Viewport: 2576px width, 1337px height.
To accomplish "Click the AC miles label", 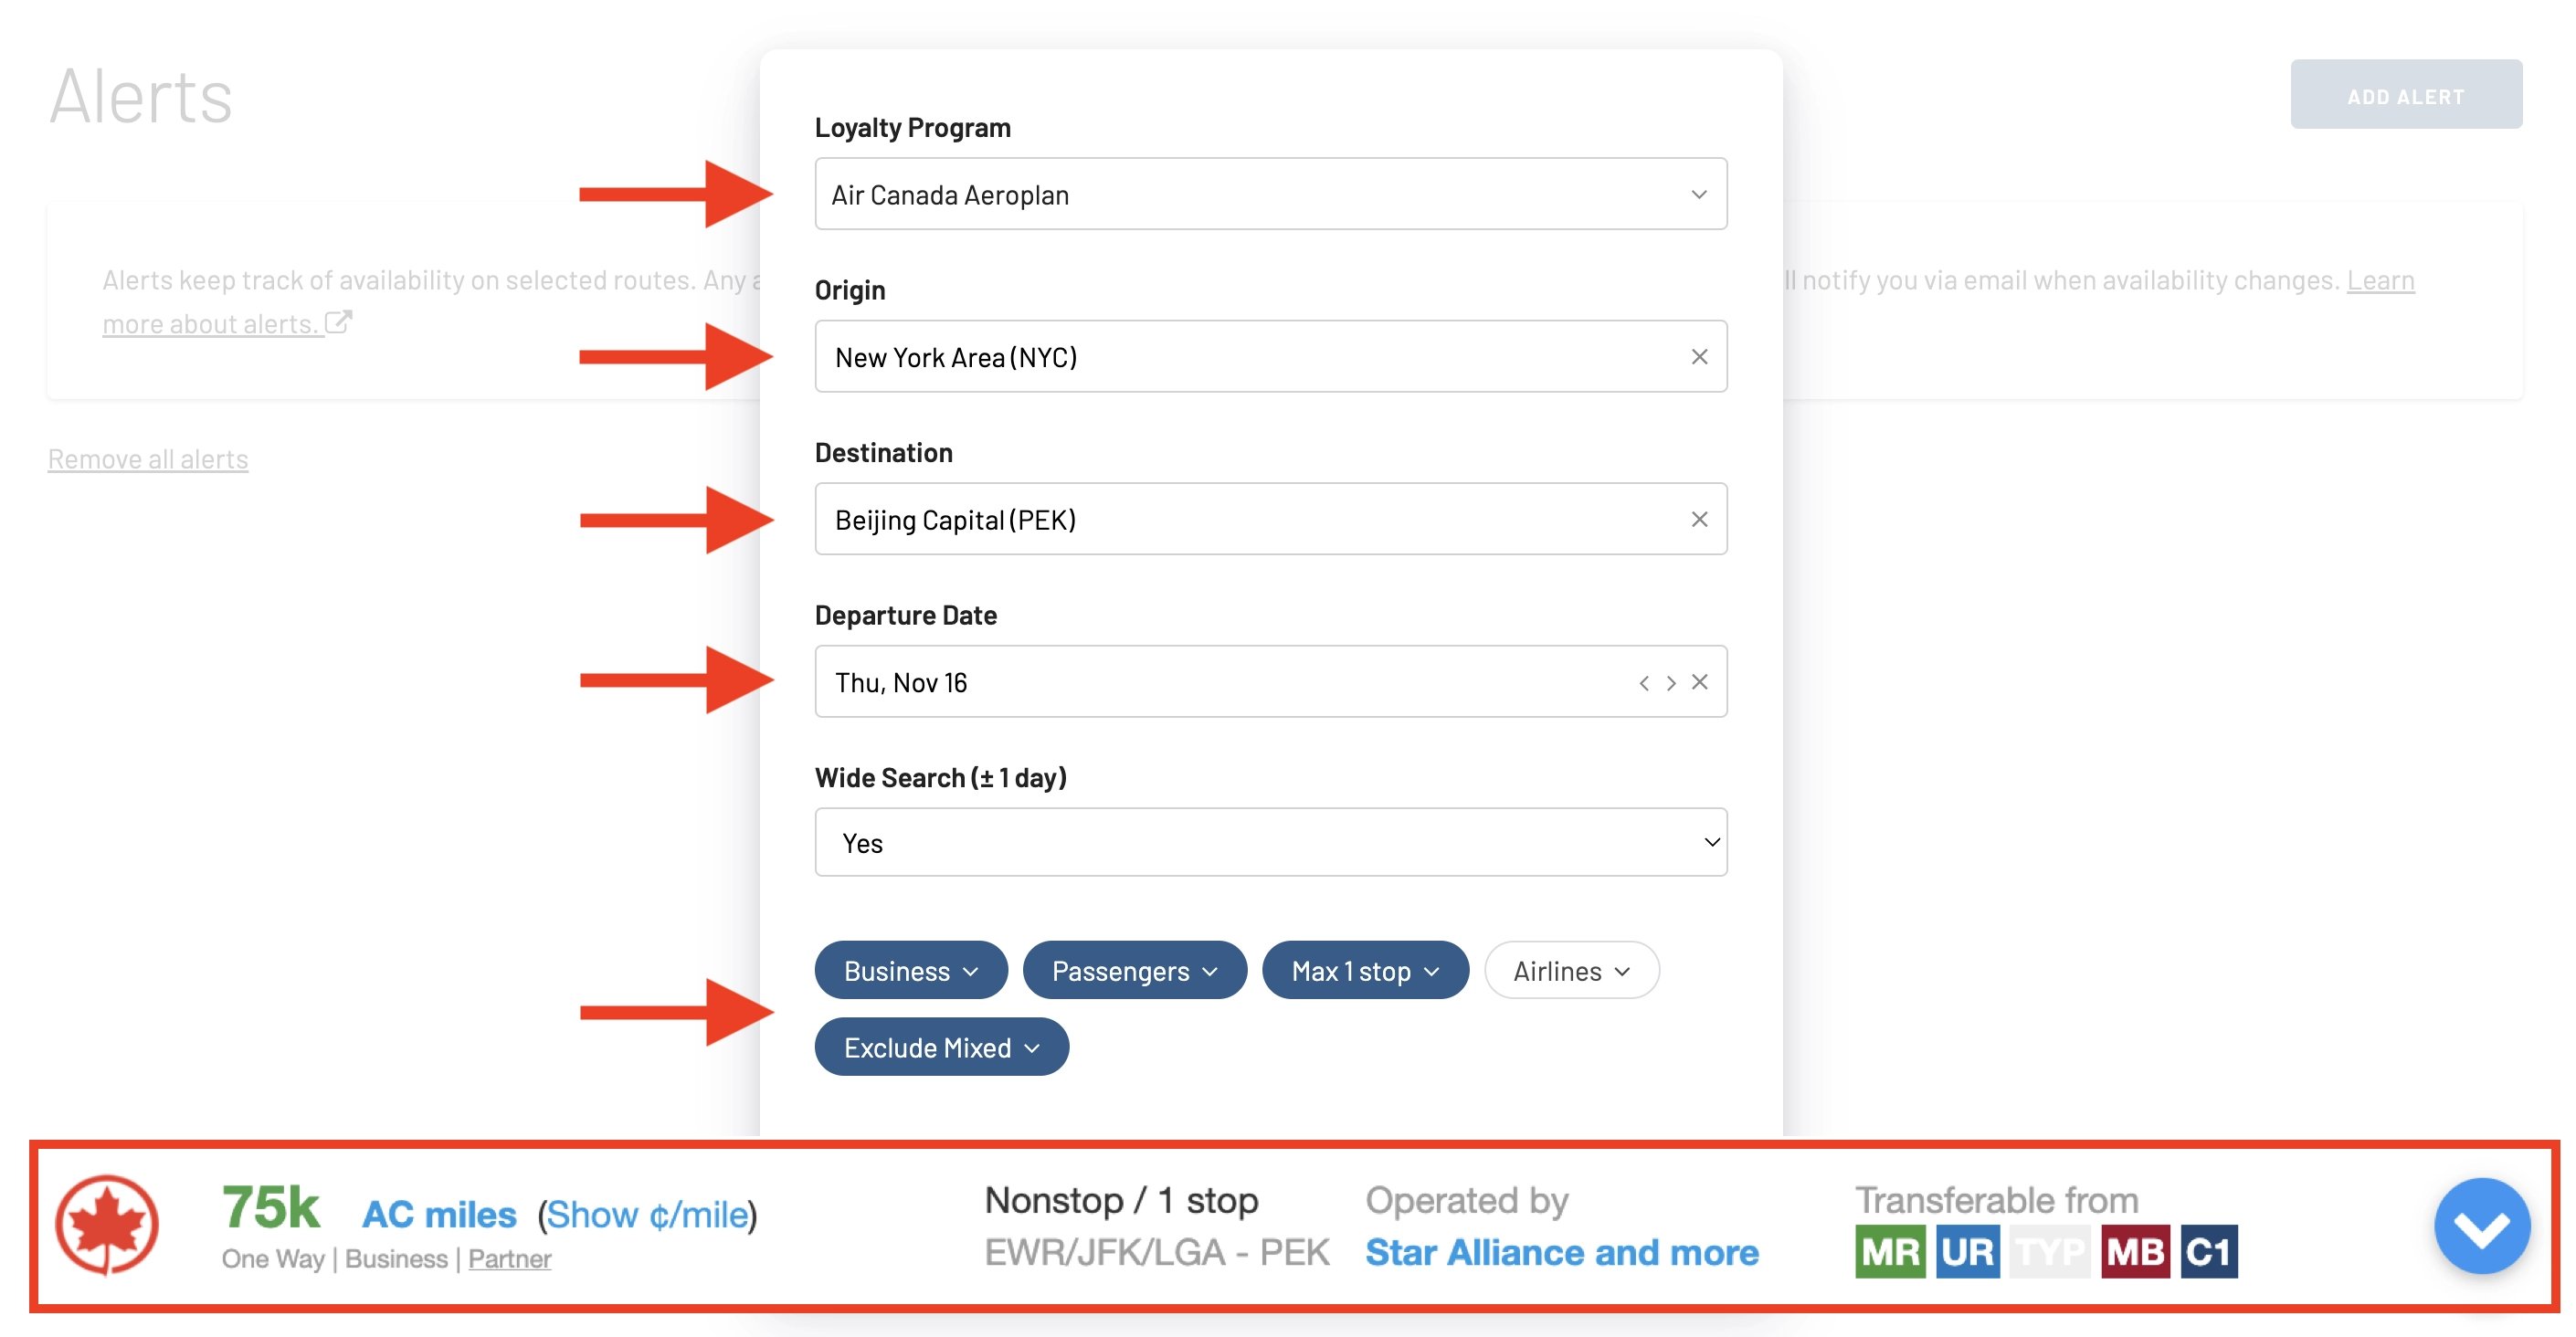I will (439, 1215).
